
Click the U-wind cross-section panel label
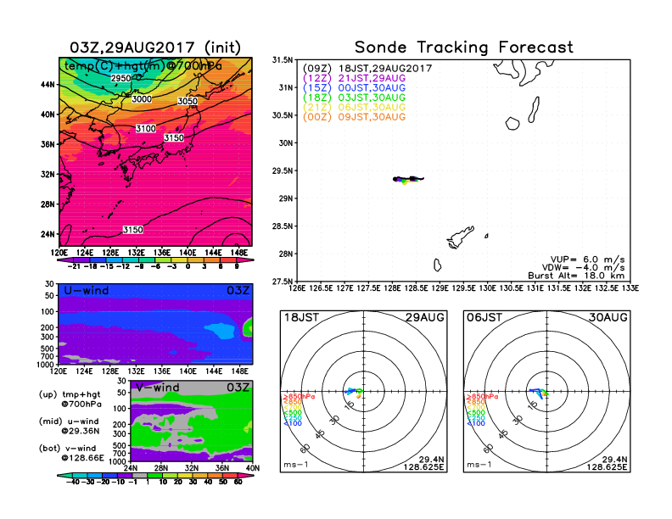[86, 291]
